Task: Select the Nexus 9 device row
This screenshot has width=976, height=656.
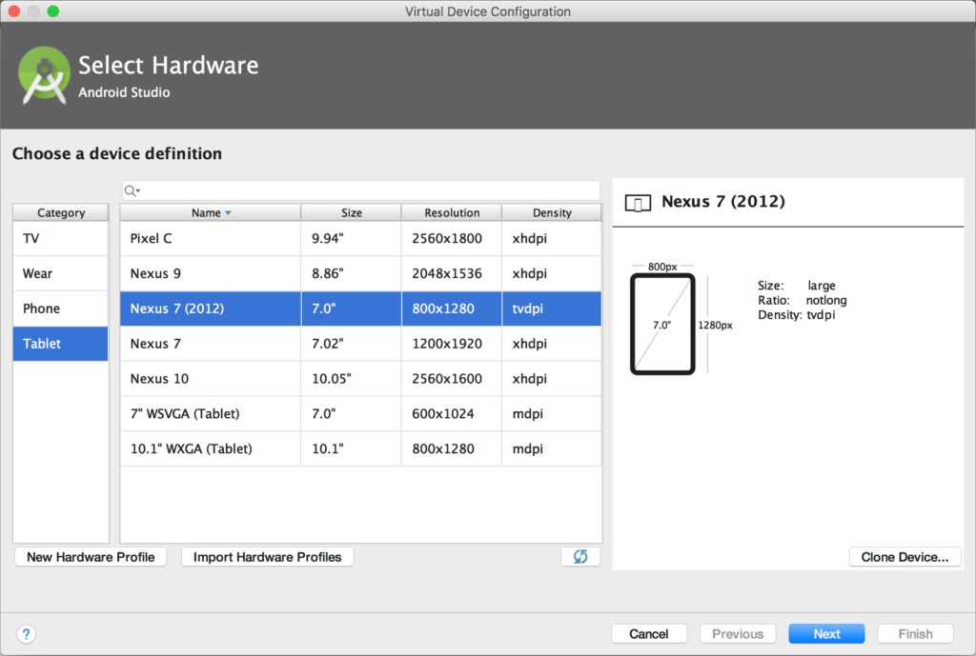Action: point(361,273)
